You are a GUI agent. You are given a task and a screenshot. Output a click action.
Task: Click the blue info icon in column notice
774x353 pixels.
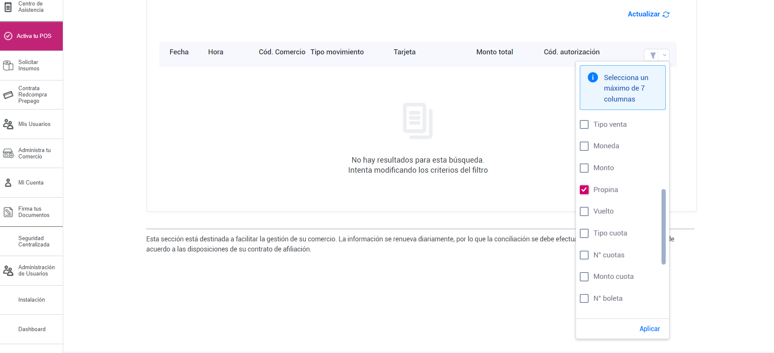coord(593,78)
